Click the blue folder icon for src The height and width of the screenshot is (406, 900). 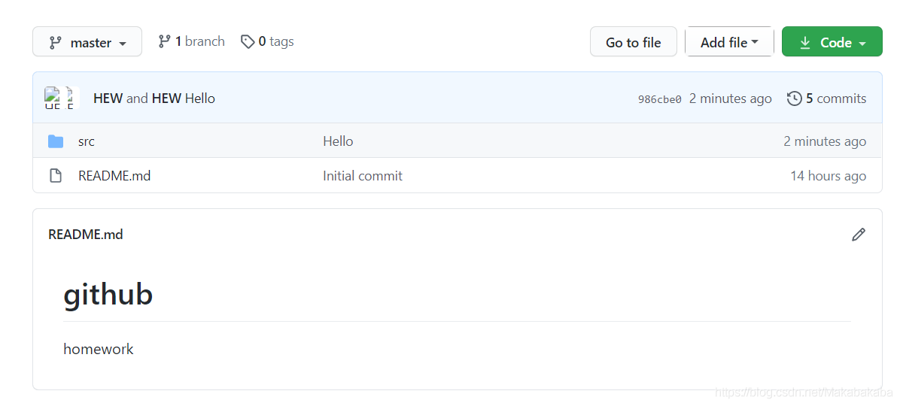click(x=56, y=141)
